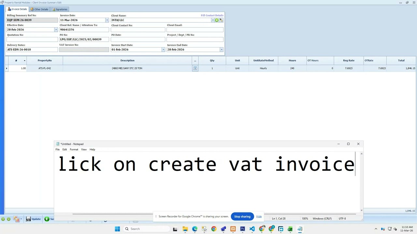Image resolution: width=417 pixels, height=234 pixels.
Task: Click Client Ref. Name field with 90641376
Action: 84,30
